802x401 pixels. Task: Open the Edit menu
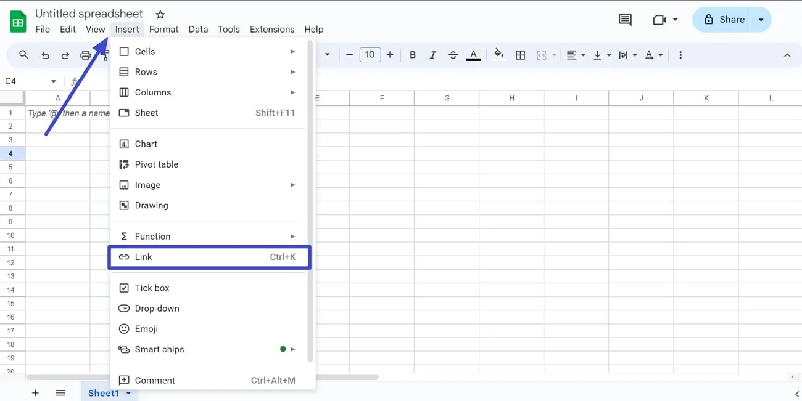68,29
